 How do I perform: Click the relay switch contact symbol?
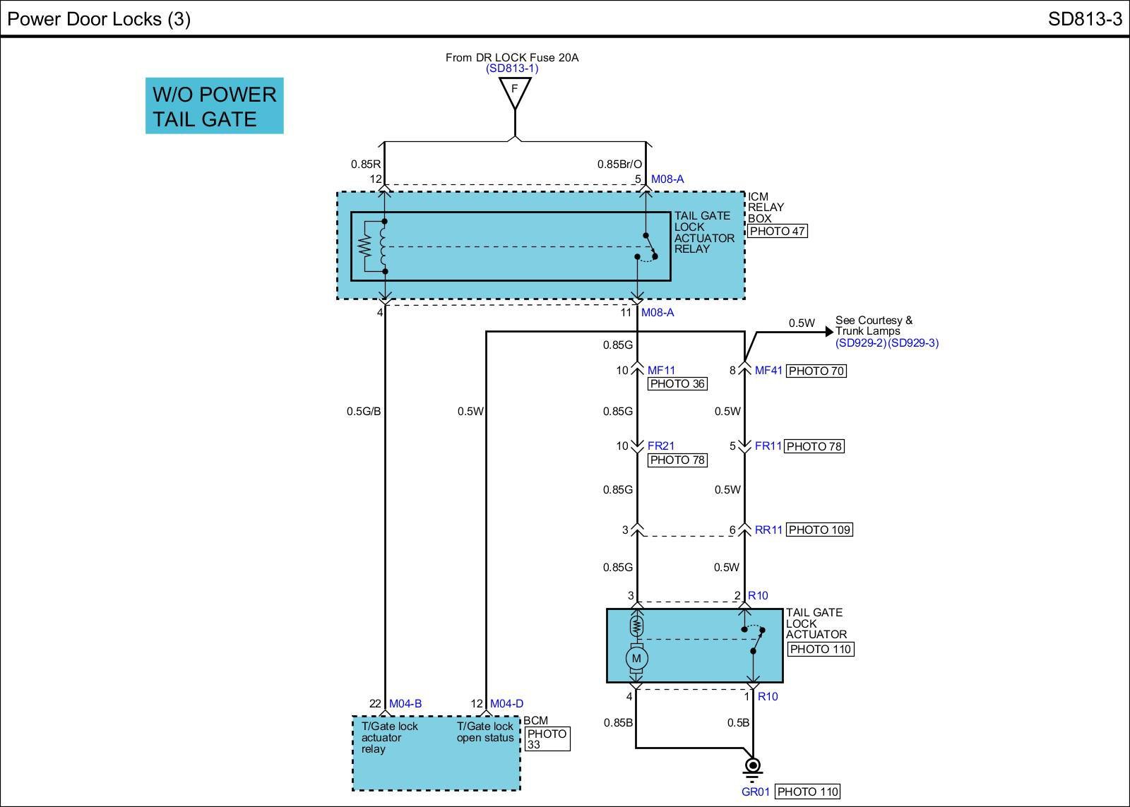coord(647,247)
